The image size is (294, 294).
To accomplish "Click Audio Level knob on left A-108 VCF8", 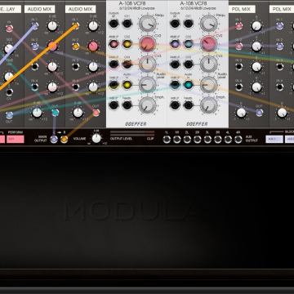I will pyautogui.click(x=148, y=85).
